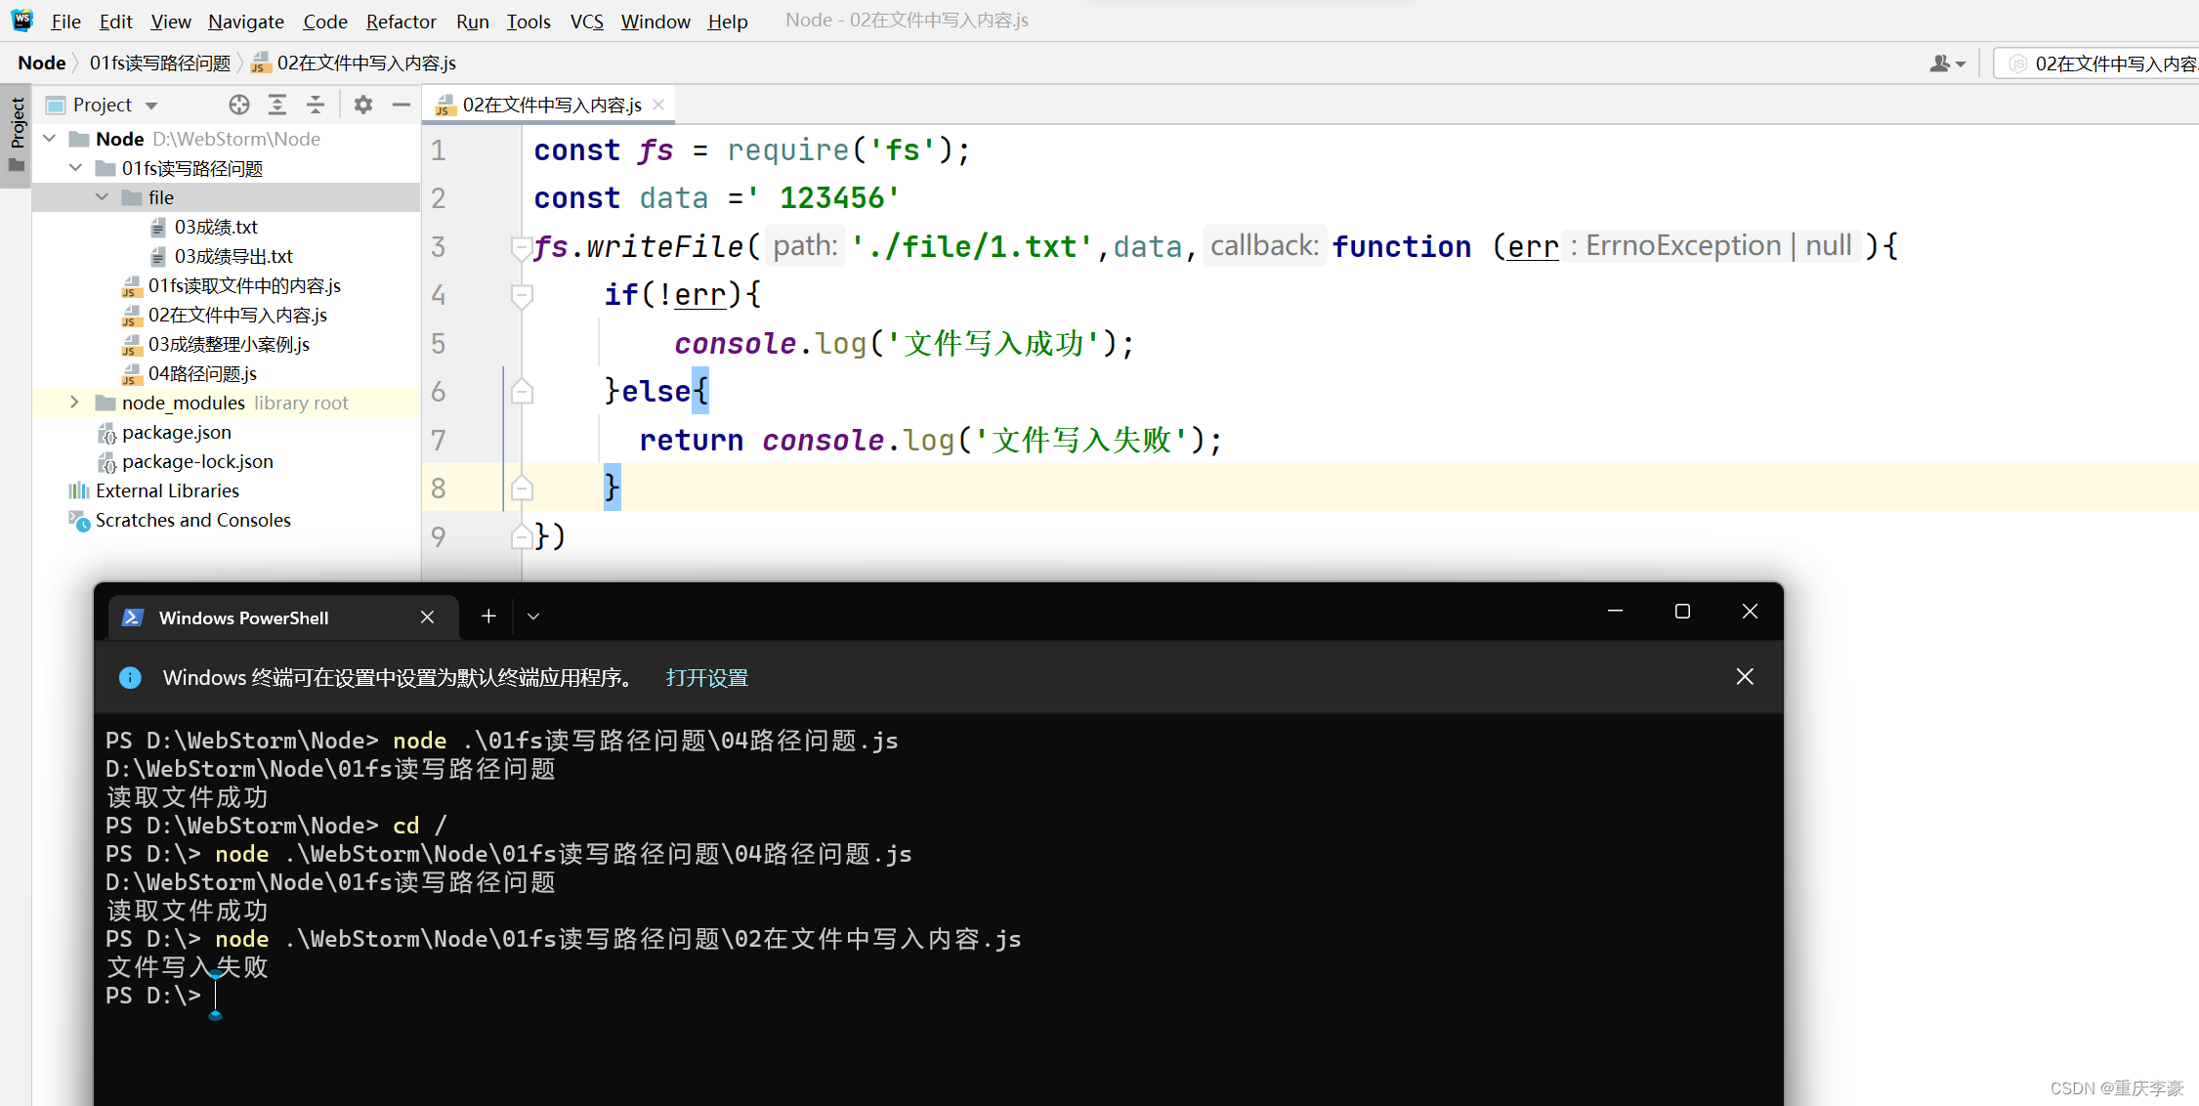
Task: Click the Select Opened File locate icon
Action: [x=239, y=105]
